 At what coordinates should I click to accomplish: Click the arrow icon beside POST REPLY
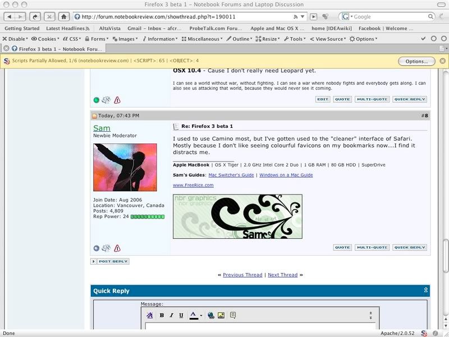click(93, 261)
